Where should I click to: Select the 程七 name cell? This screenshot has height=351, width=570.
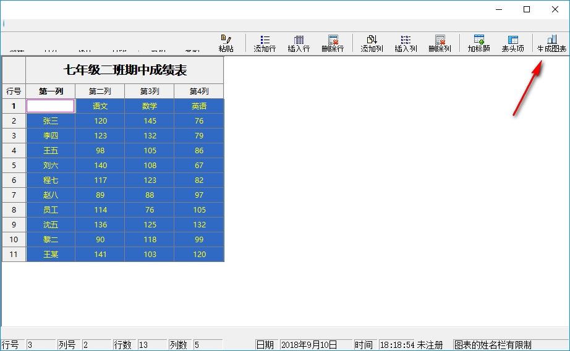pos(51,180)
